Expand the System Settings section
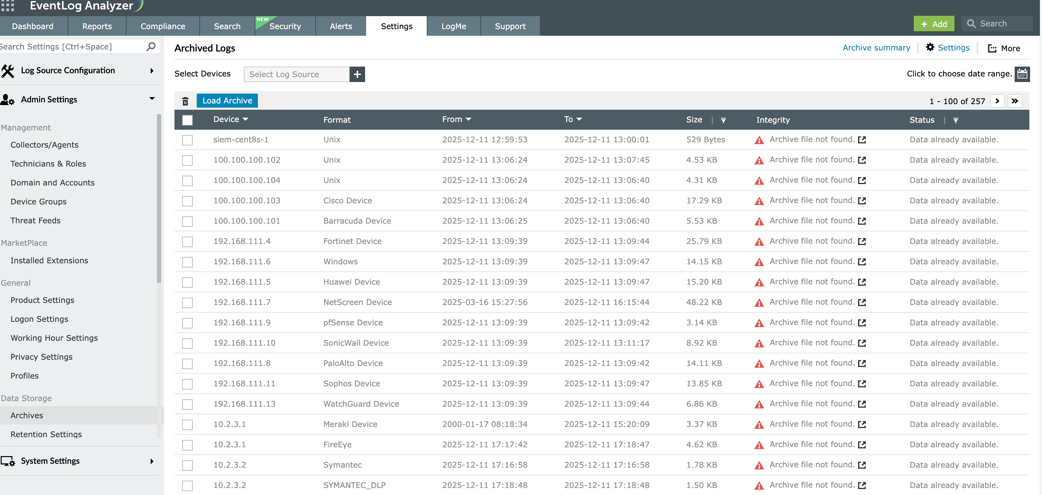 pyautogui.click(x=152, y=461)
